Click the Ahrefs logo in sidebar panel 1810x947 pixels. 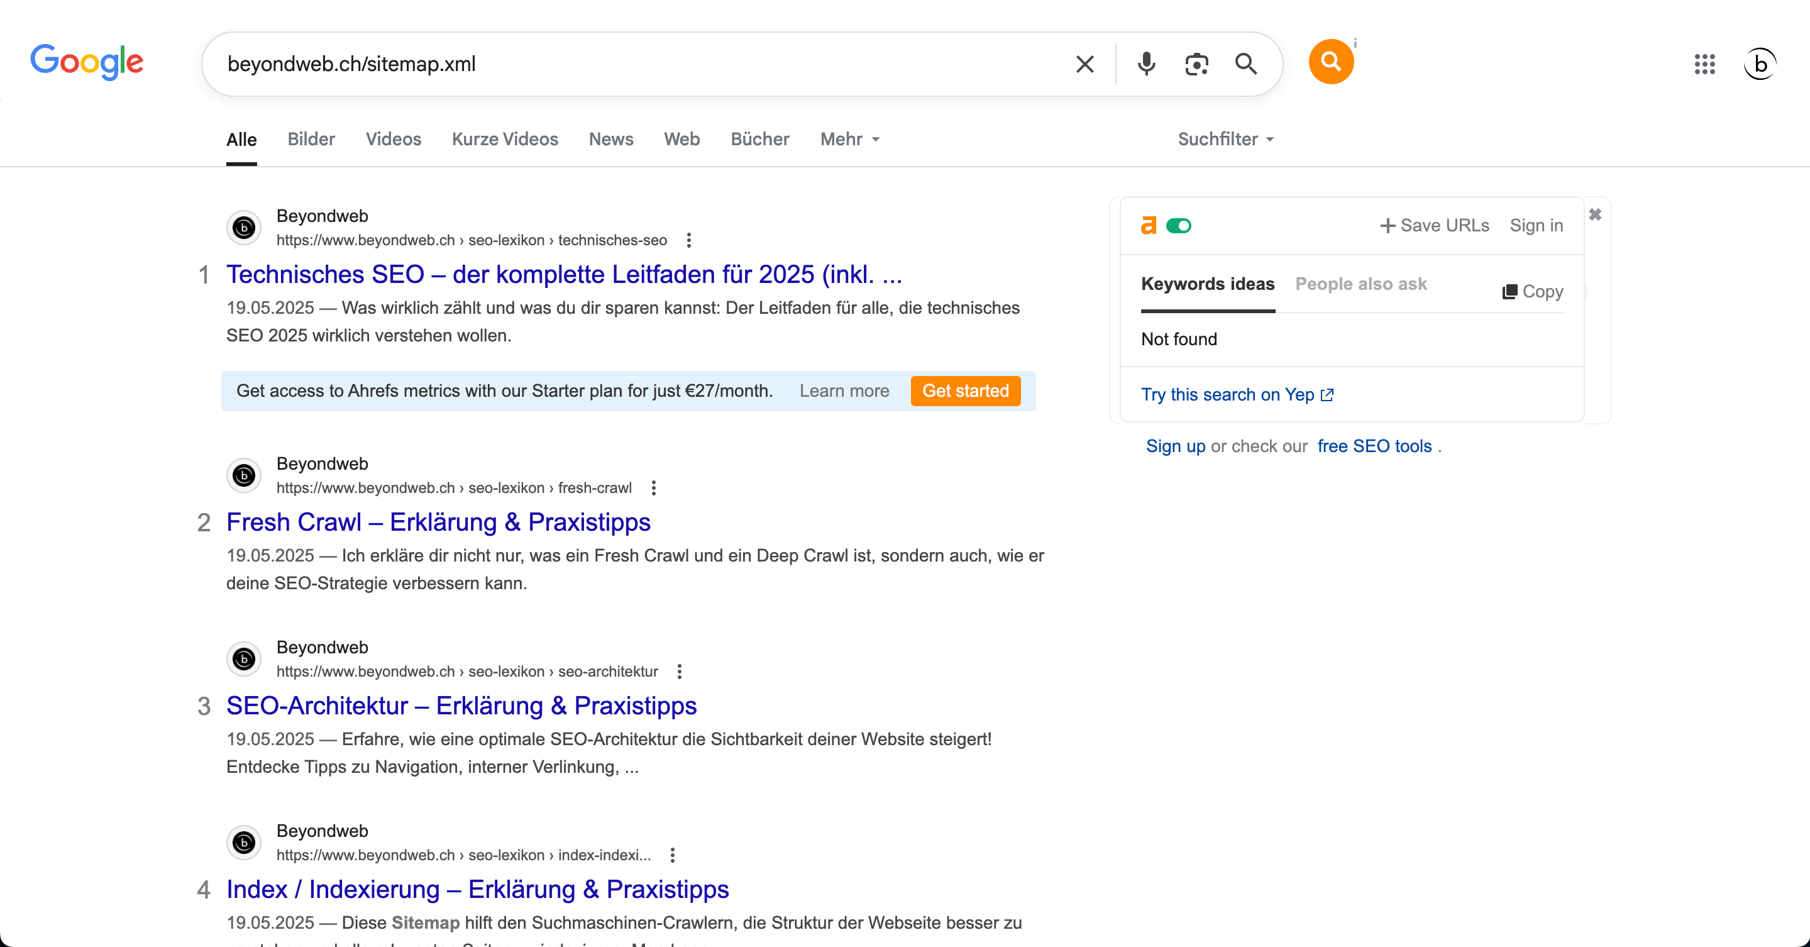coord(1149,226)
